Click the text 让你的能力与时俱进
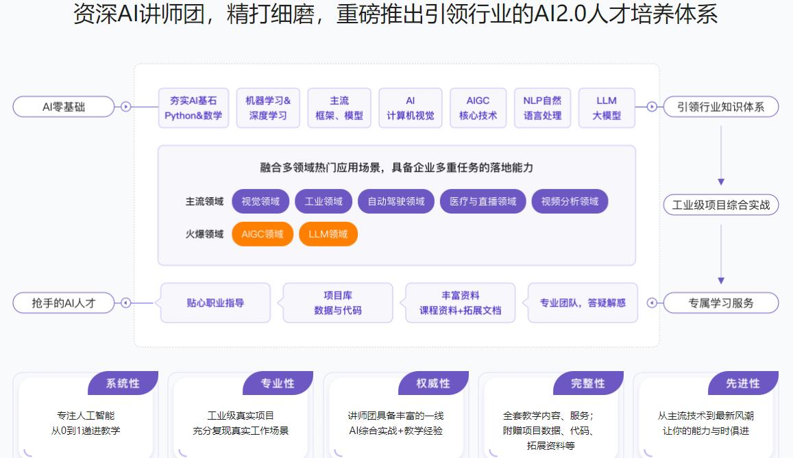 tap(705, 431)
